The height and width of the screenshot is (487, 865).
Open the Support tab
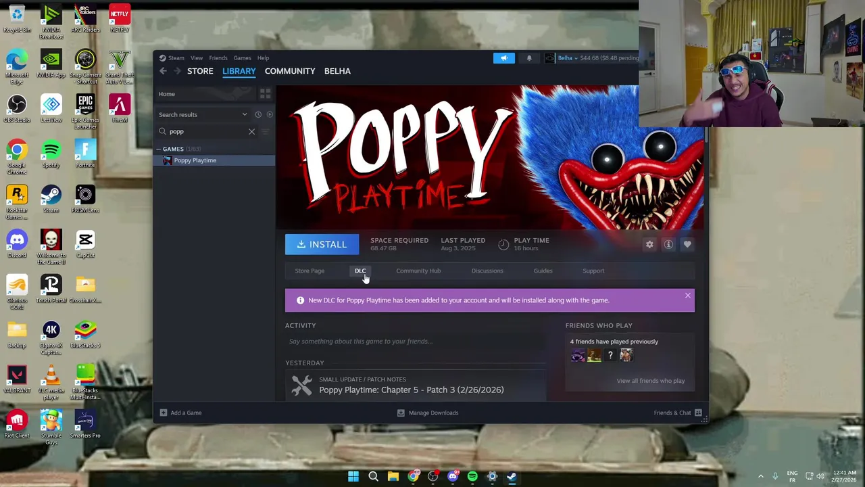(x=593, y=271)
